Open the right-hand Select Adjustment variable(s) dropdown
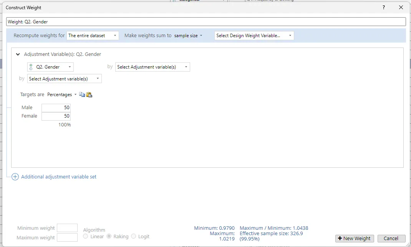The width and height of the screenshot is (411, 247). tap(152, 67)
